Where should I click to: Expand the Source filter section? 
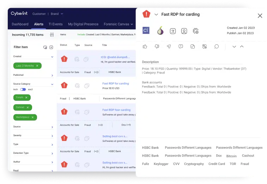click(x=52, y=127)
